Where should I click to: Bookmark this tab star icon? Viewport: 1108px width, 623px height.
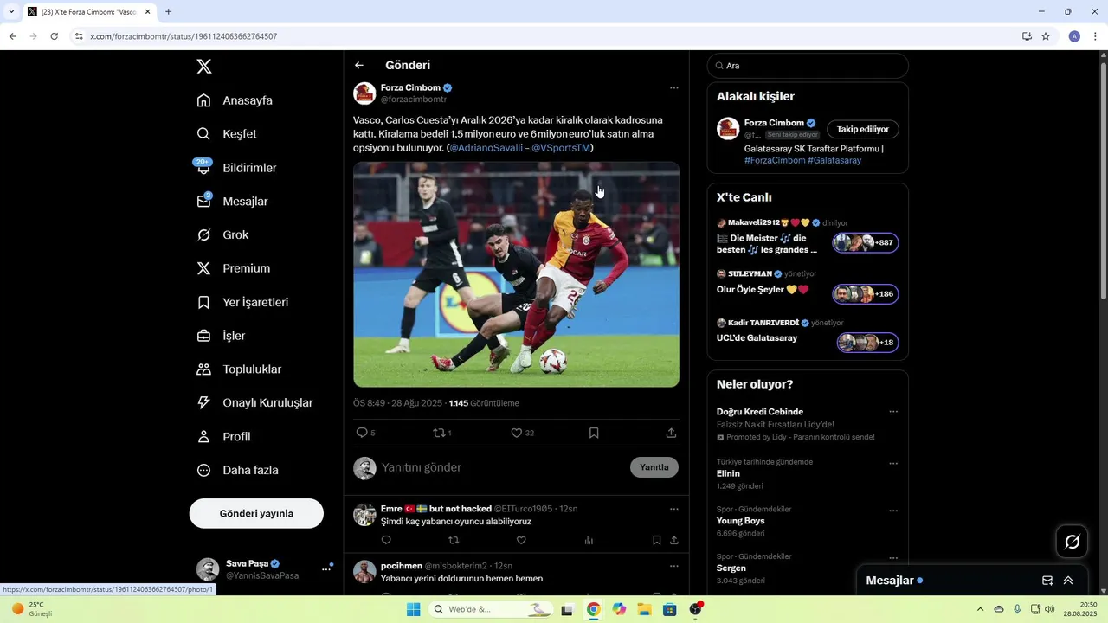pyautogui.click(x=1046, y=36)
